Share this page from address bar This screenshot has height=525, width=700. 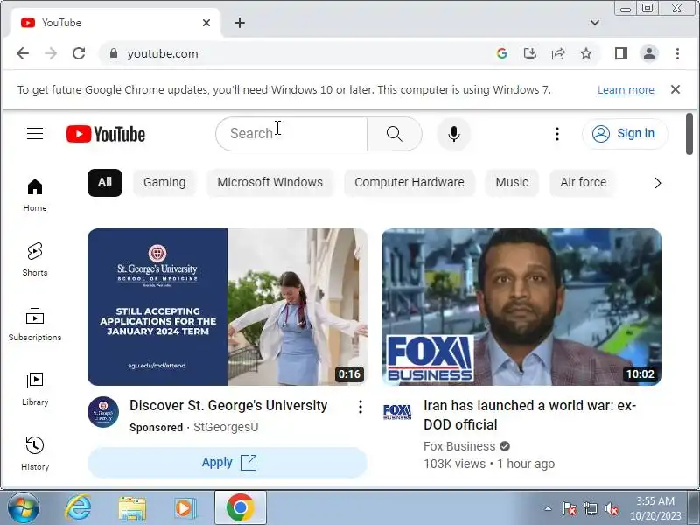[558, 53]
